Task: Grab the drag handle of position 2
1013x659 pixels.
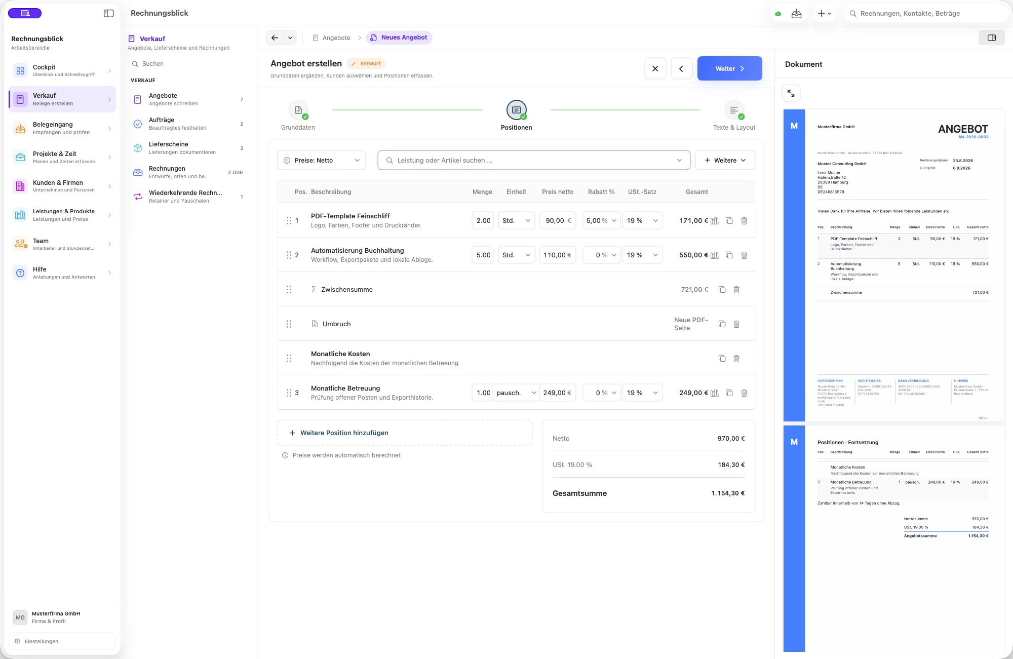Action: 289,255
